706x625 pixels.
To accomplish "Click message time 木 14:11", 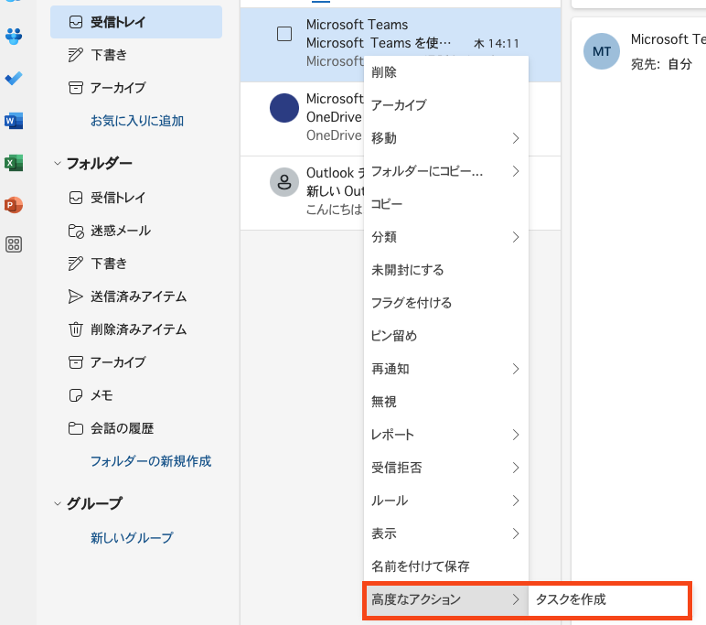I will click(497, 44).
